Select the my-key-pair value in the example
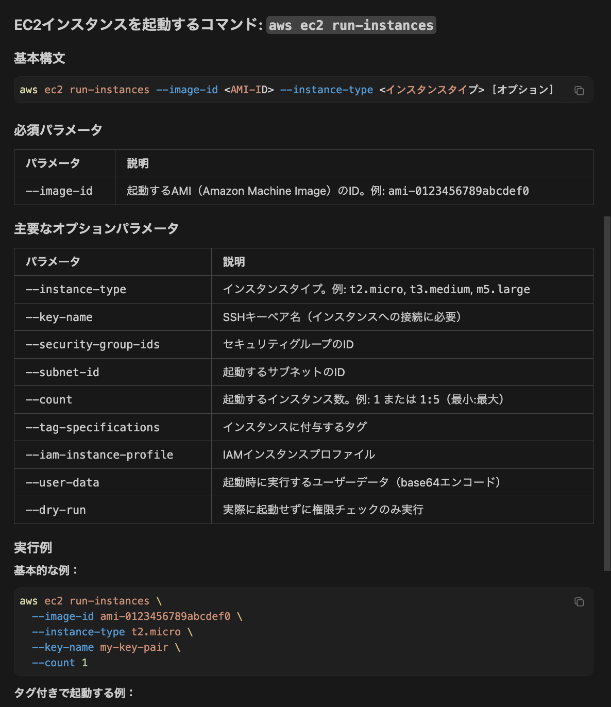 click(x=134, y=647)
